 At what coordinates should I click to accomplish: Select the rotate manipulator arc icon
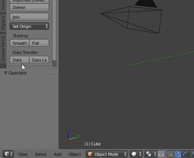(x=185, y=154)
